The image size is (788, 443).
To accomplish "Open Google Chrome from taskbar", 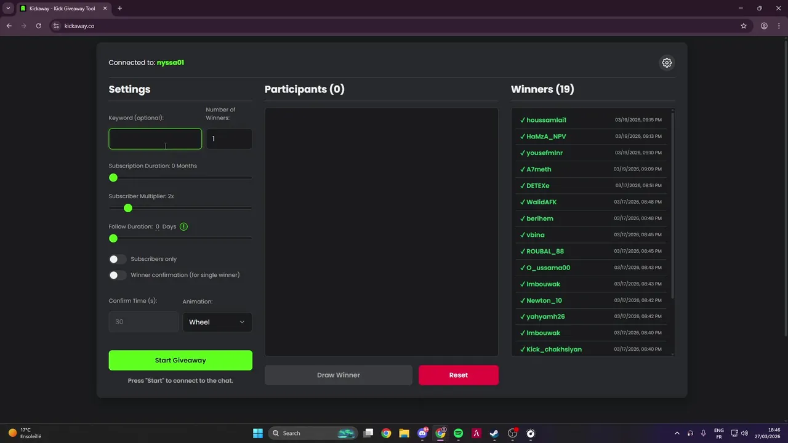I will click(386, 433).
